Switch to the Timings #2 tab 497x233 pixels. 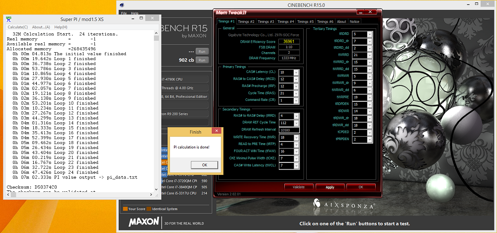pos(246,21)
